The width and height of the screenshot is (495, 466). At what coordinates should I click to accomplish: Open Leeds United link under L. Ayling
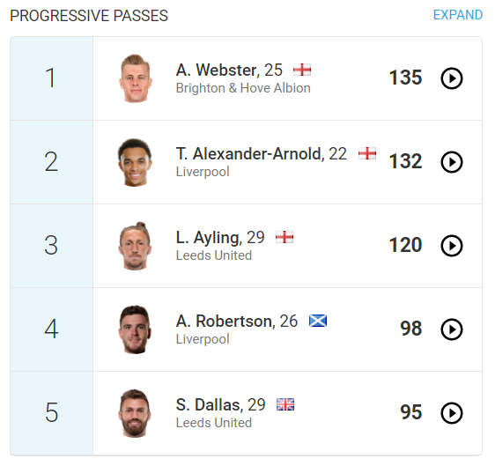[214, 255]
